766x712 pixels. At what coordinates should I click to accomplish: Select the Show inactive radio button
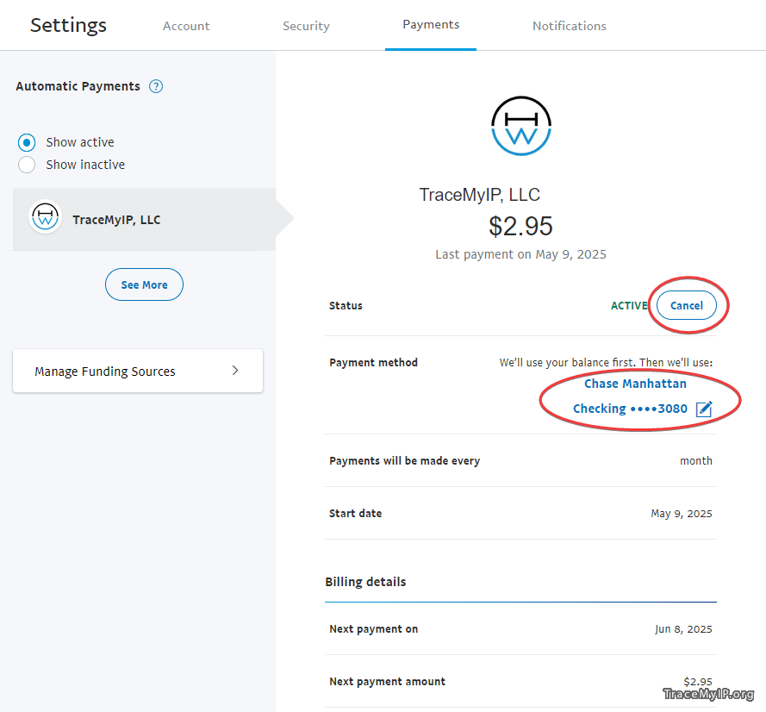point(27,165)
